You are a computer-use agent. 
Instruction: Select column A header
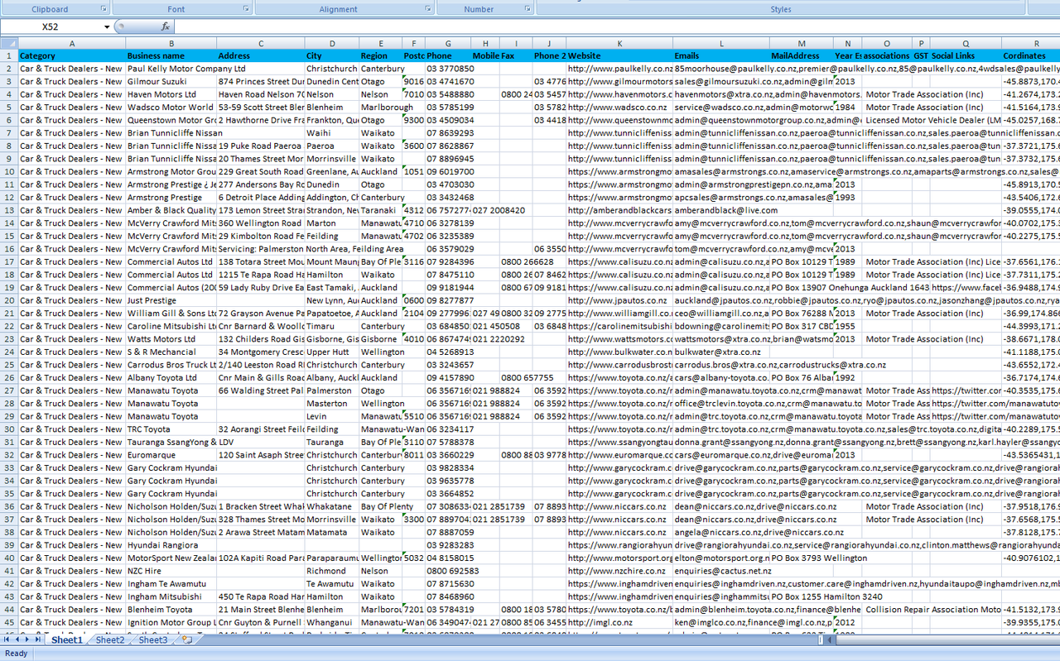click(71, 43)
